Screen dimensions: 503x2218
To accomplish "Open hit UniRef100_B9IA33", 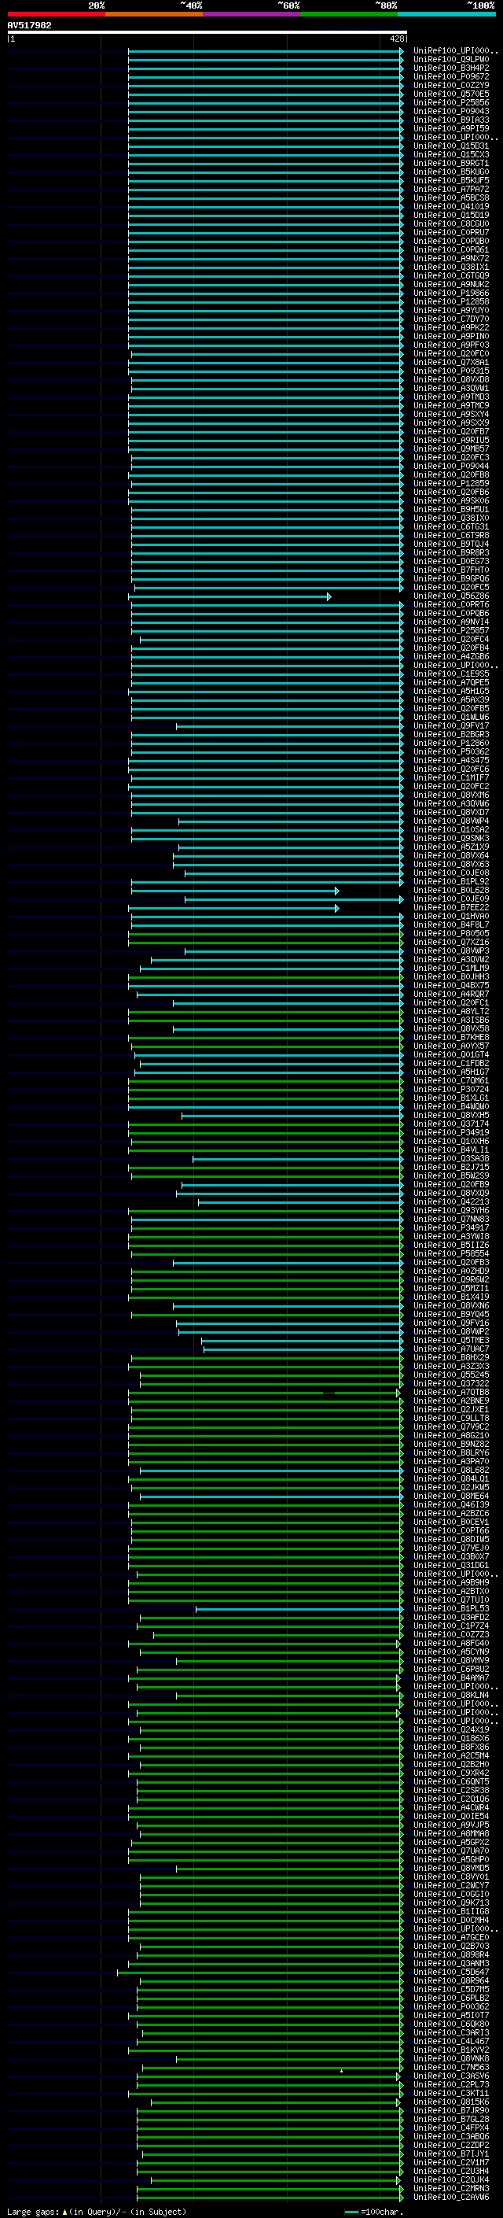I will [451, 120].
